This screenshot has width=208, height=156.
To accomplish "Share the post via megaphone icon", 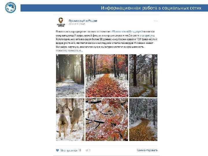I will pyautogui.click(x=87, y=150).
